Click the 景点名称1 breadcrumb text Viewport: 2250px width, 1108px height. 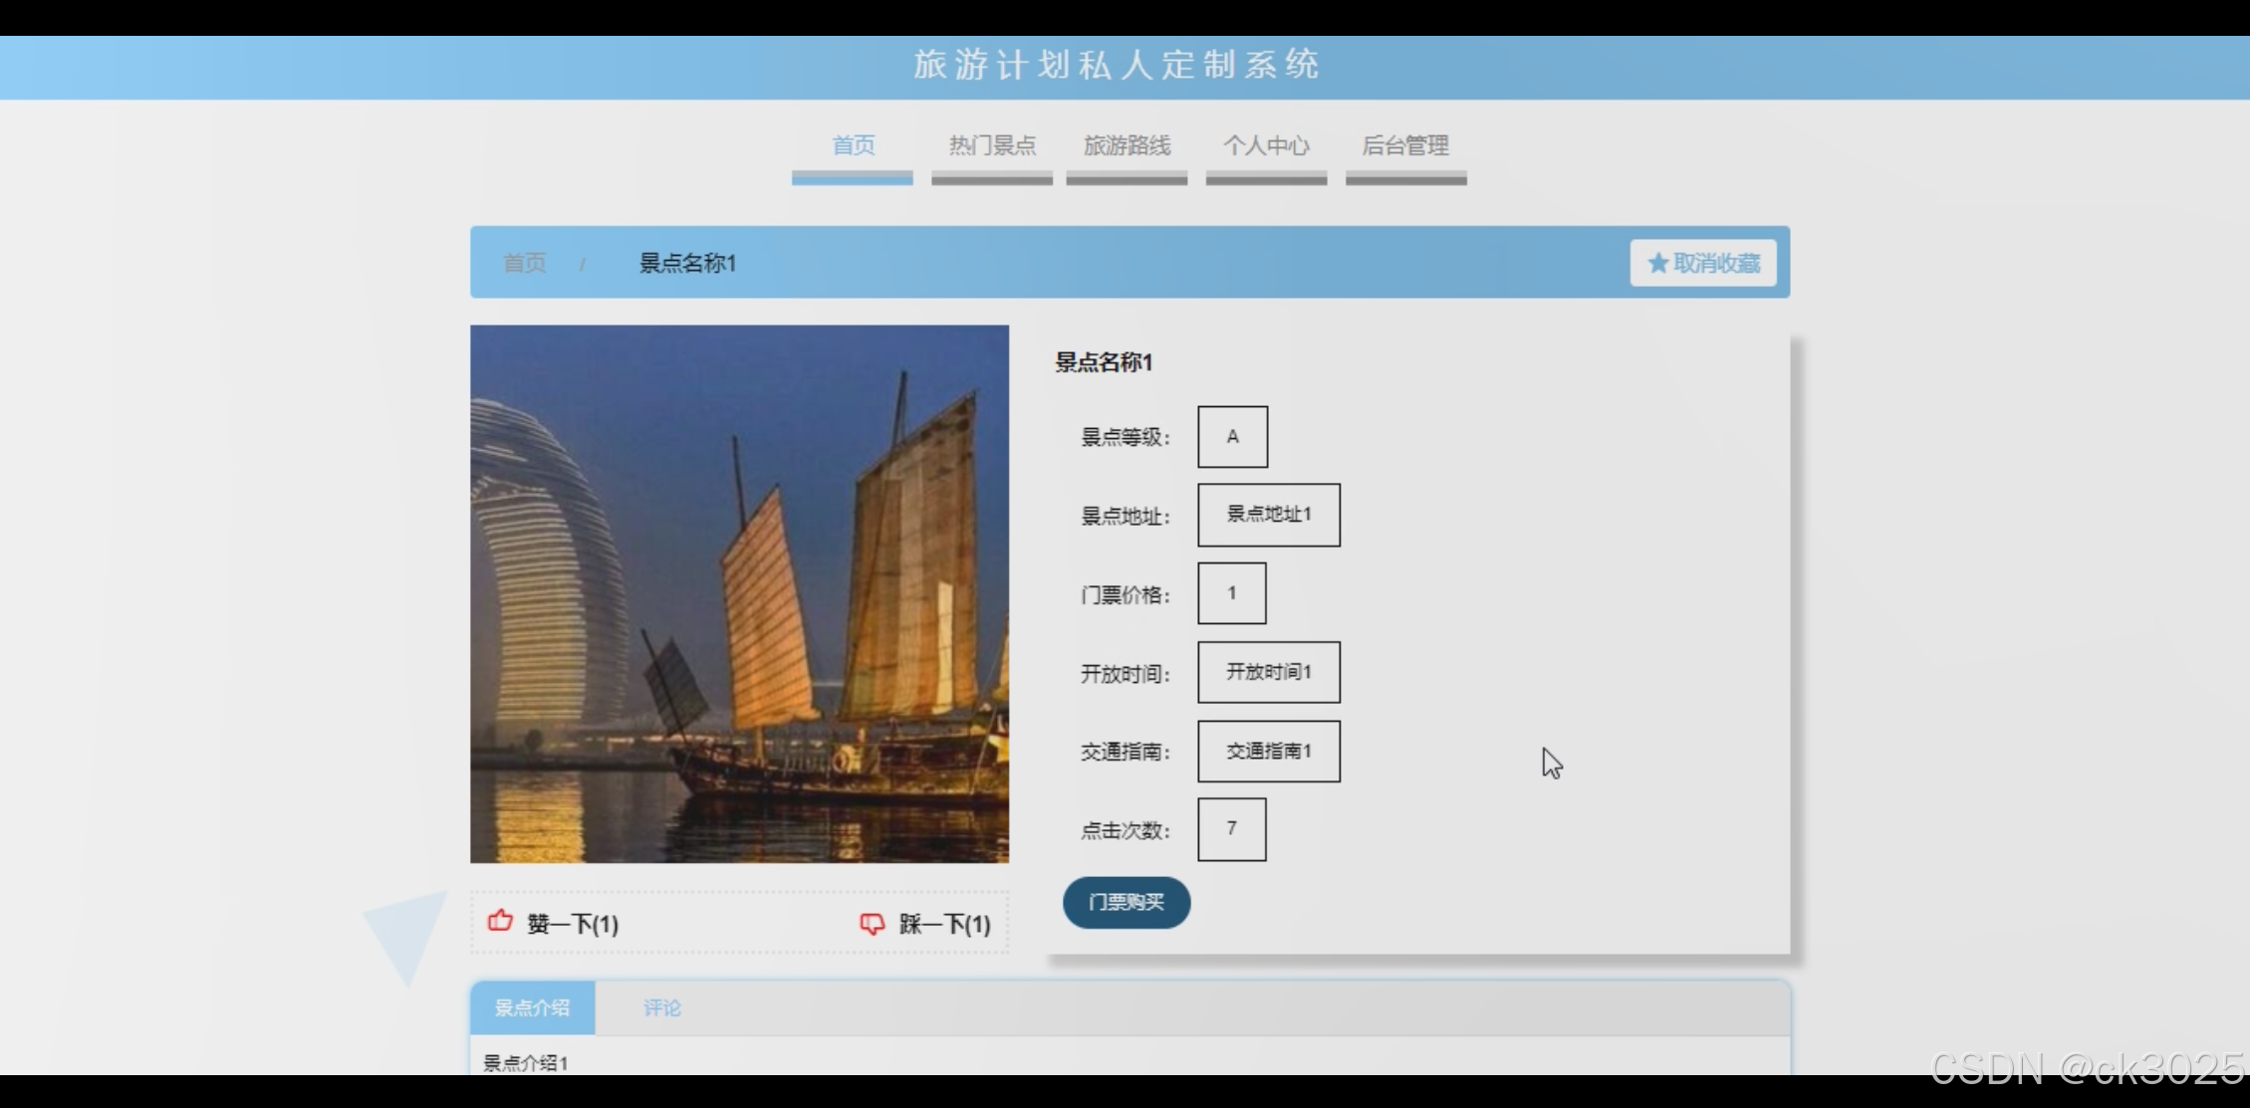coord(687,263)
